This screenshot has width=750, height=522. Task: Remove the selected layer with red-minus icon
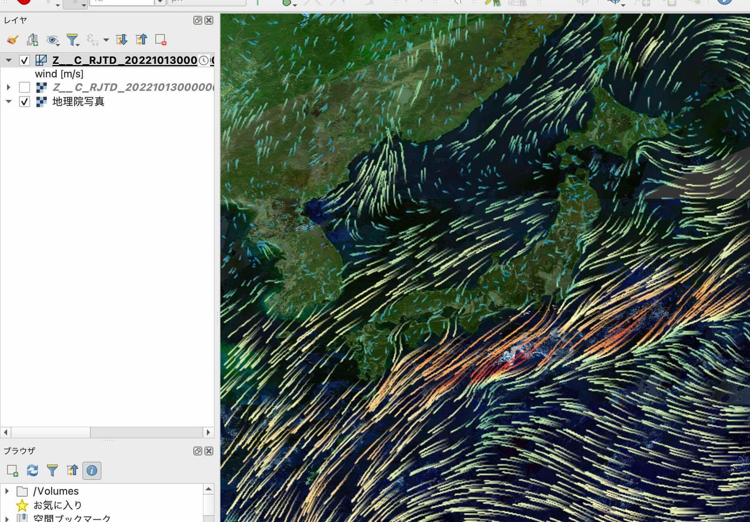point(161,40)
